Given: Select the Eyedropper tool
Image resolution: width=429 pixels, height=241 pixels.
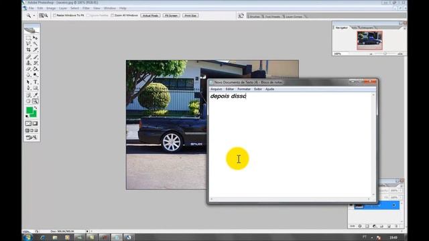Looking at the screenshot, I should 36,95.
